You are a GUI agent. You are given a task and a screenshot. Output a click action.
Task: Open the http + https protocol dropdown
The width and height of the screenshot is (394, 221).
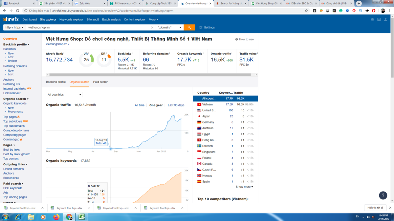14,28
